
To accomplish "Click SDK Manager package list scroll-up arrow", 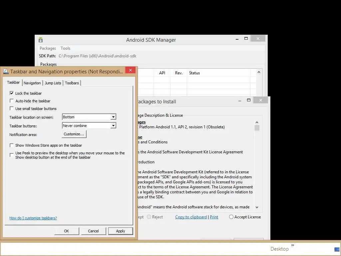I will click(259, 72).
